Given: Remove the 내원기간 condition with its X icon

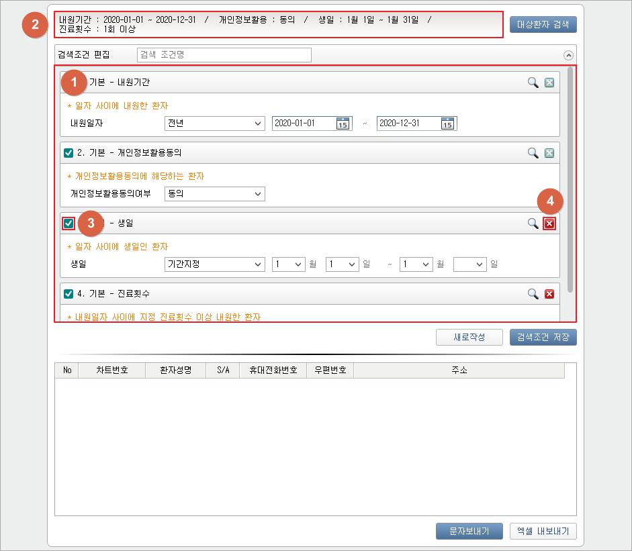Looking at the screenshot, I should click(x=549, y=83).
